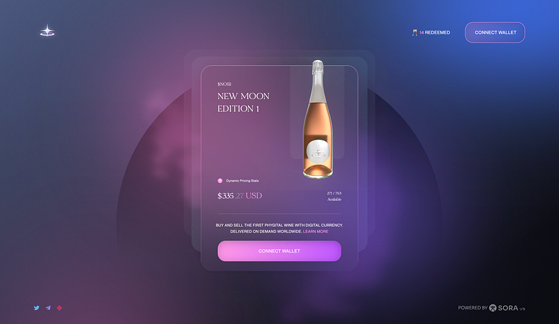
Task: Click the Powered By SORA text
Action: (x=492, y=308)
